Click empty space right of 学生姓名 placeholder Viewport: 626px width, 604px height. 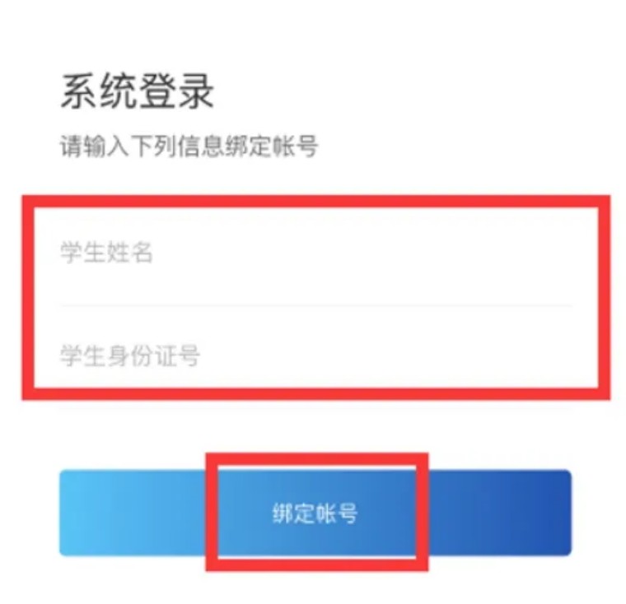[359, 253]
